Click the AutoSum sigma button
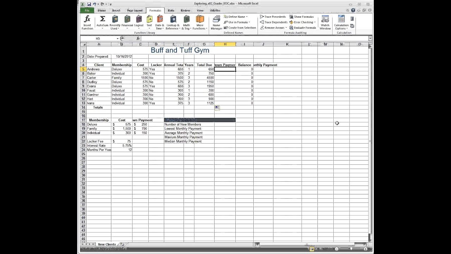 pos(103,23)
